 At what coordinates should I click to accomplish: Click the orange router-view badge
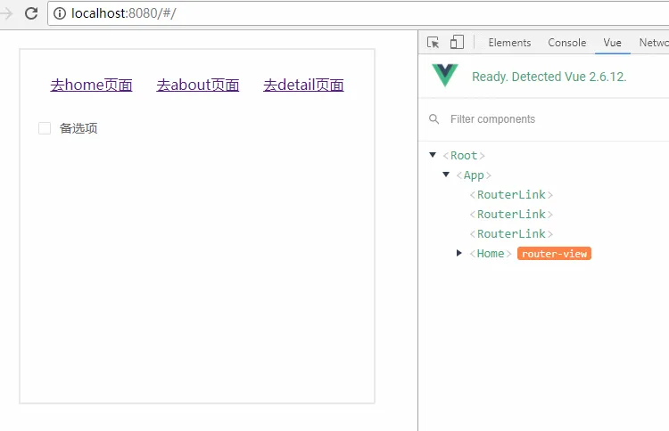(x=554, y=254)
